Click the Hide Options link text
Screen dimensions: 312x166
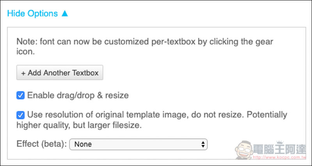32,14
